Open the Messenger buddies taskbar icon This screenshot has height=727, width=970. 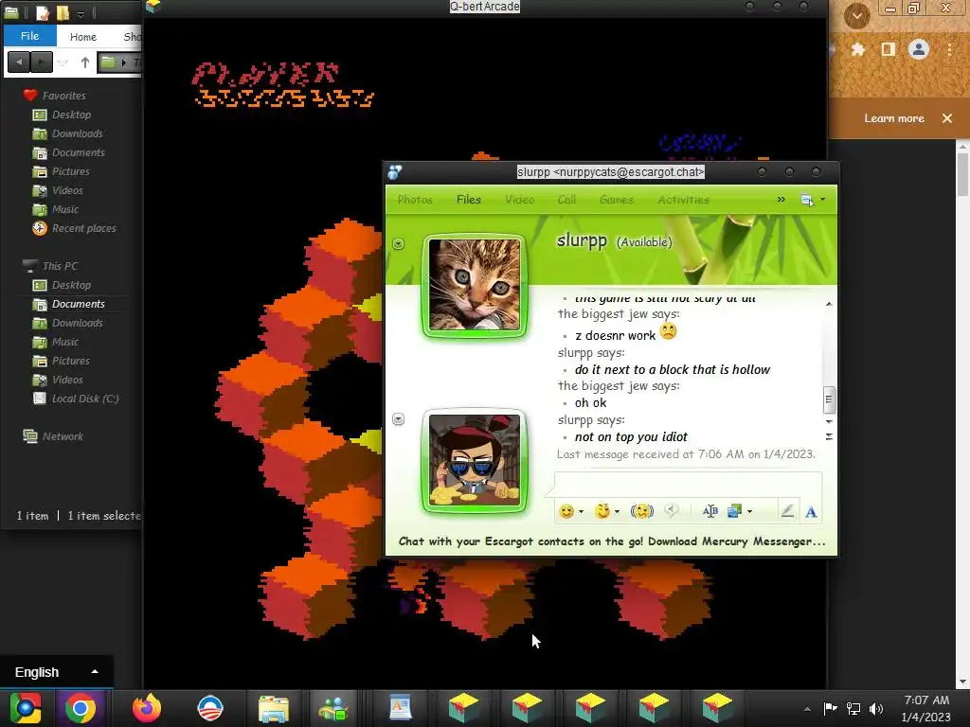pyautogui.click(x=334, y=708)
